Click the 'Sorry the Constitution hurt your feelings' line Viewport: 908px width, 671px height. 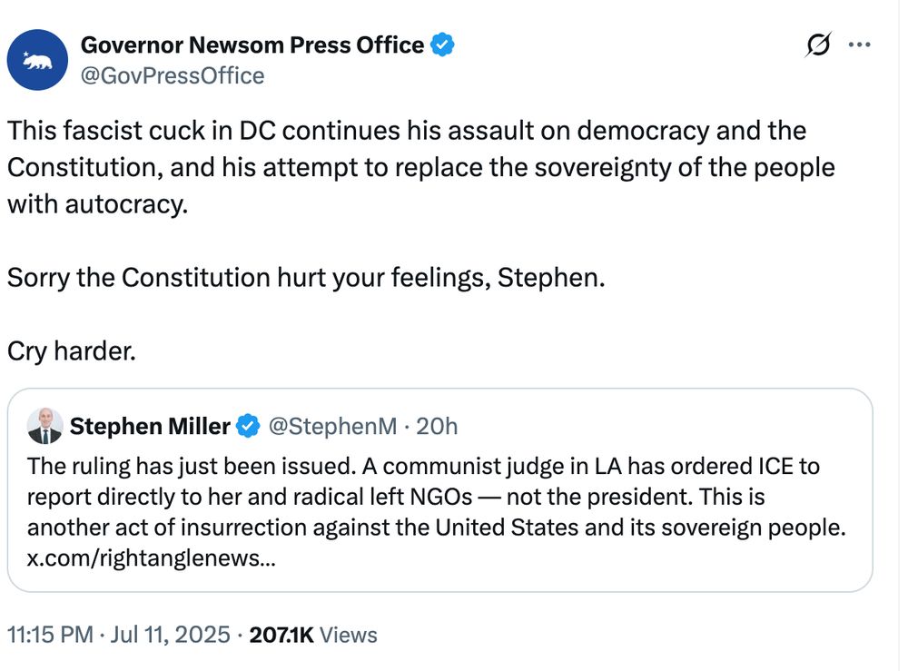coord(305,277)
